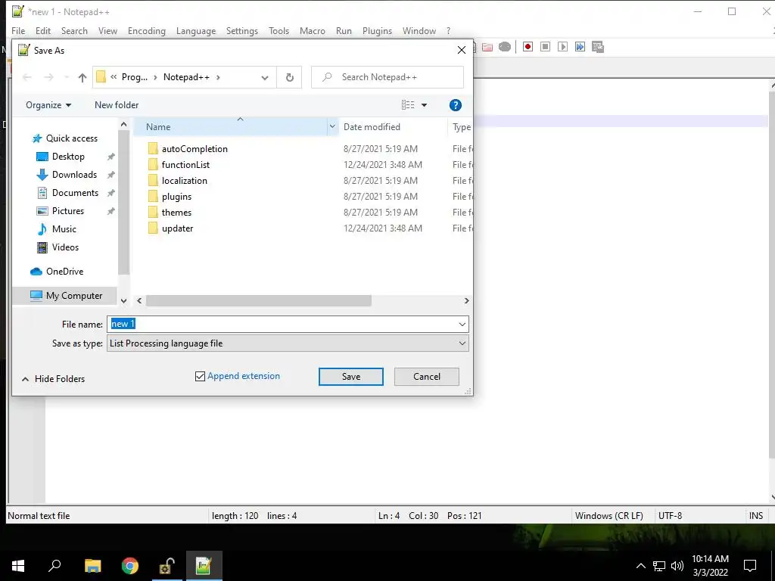Click Folder as Workspace toolbar icon
The width and height of the screenshot is (775, 581).
(487, 47)
